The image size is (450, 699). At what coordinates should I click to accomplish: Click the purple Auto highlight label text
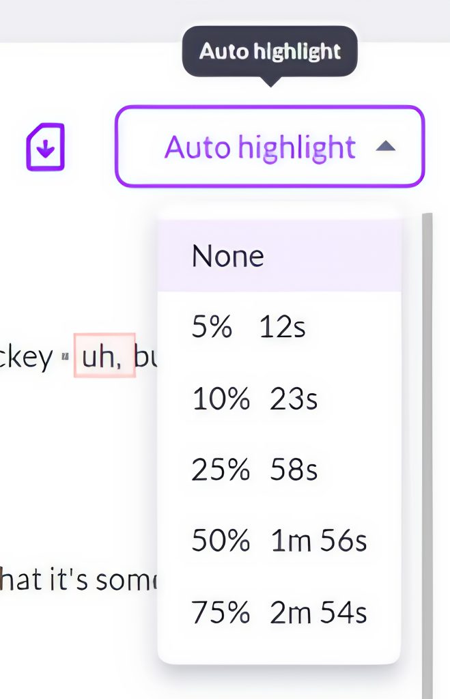tap(260, 147)
